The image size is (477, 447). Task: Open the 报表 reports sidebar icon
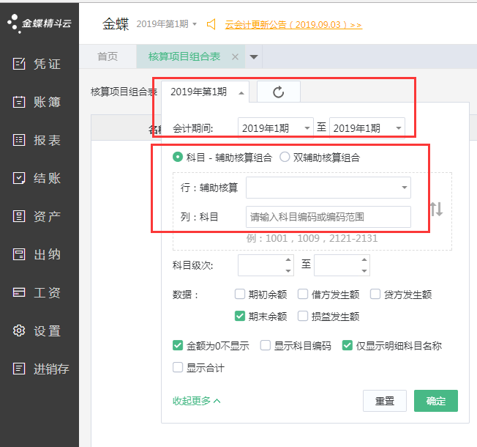coord(20,140)
